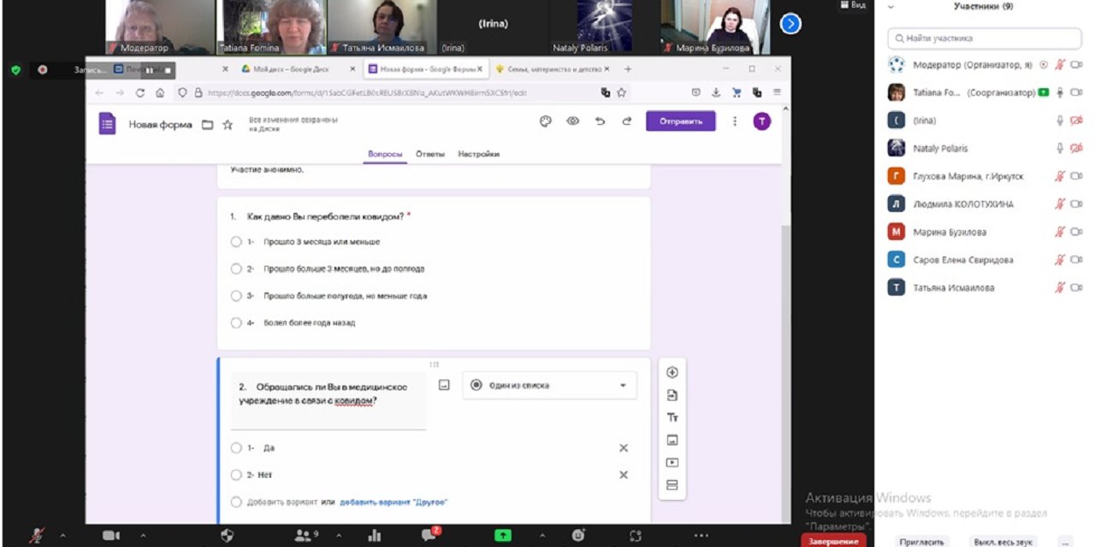The width and height of the screenshot is (1095, 547).
Task: Select the 'Болел более года назад' option
Action: tap(236, 323)
